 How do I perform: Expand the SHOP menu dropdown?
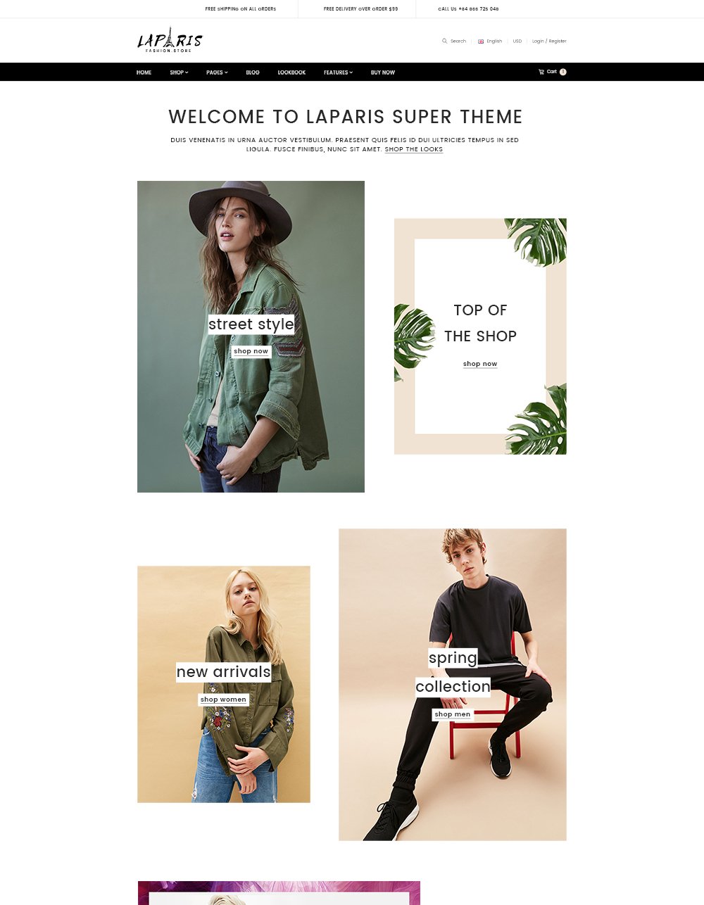(179, 72)
